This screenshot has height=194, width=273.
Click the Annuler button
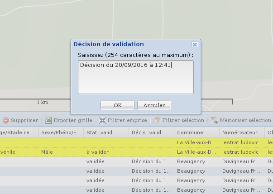pos(154,105)
